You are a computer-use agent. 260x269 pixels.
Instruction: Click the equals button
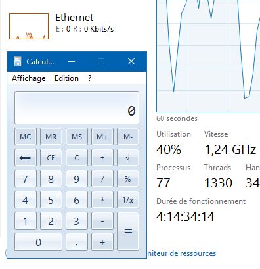(128, 232)
